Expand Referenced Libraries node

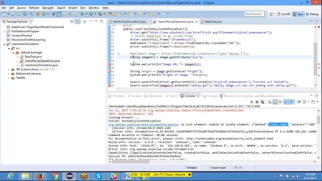pos(9,74)
